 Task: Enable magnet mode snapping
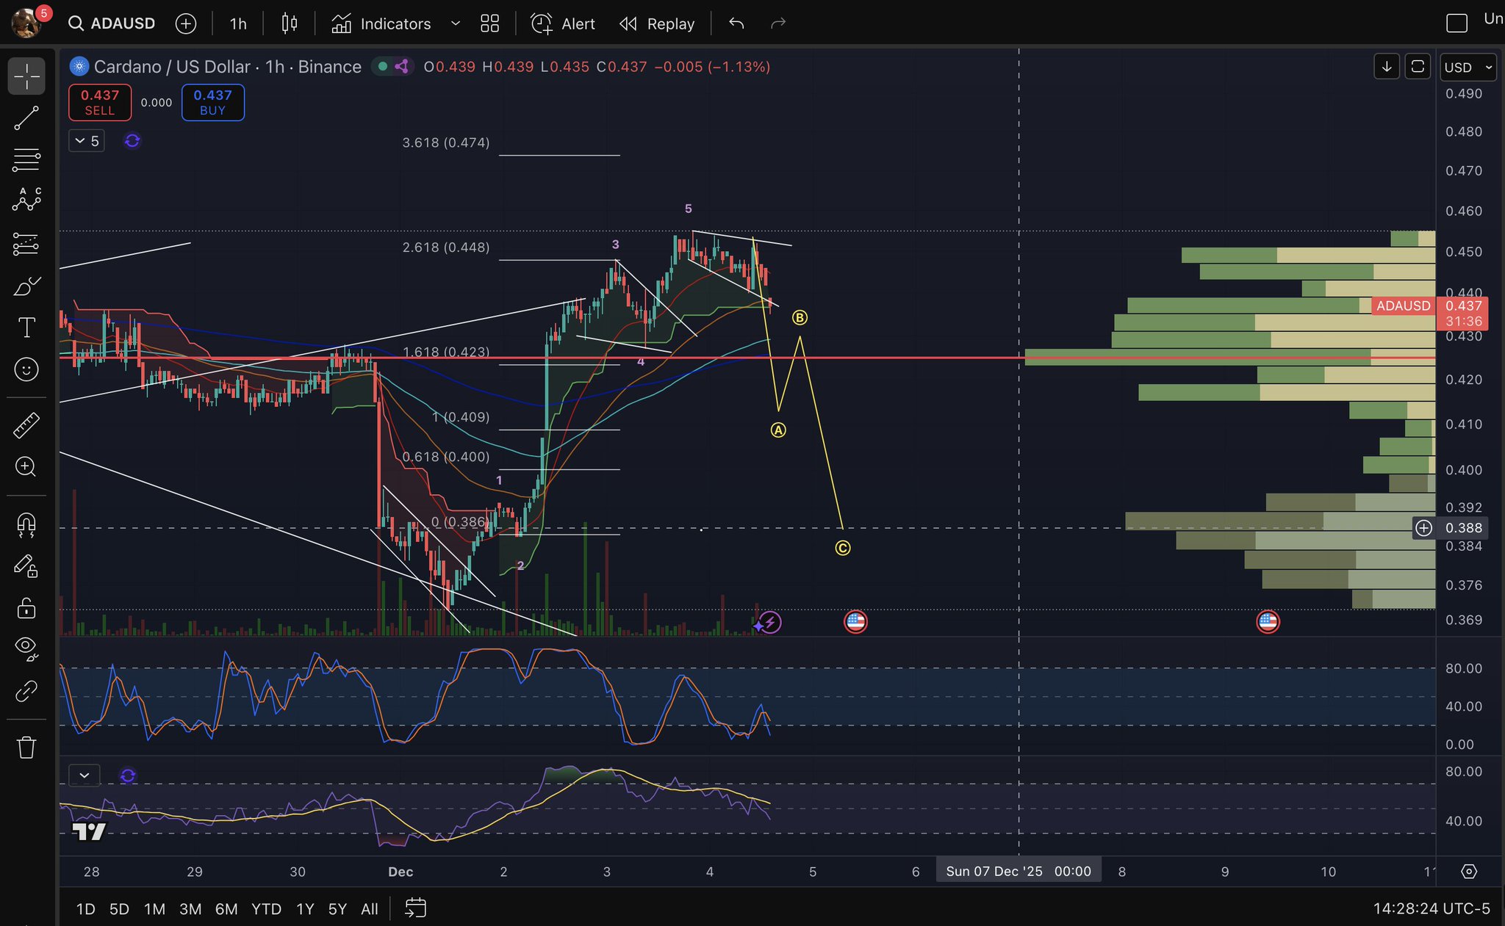(26, 524)
